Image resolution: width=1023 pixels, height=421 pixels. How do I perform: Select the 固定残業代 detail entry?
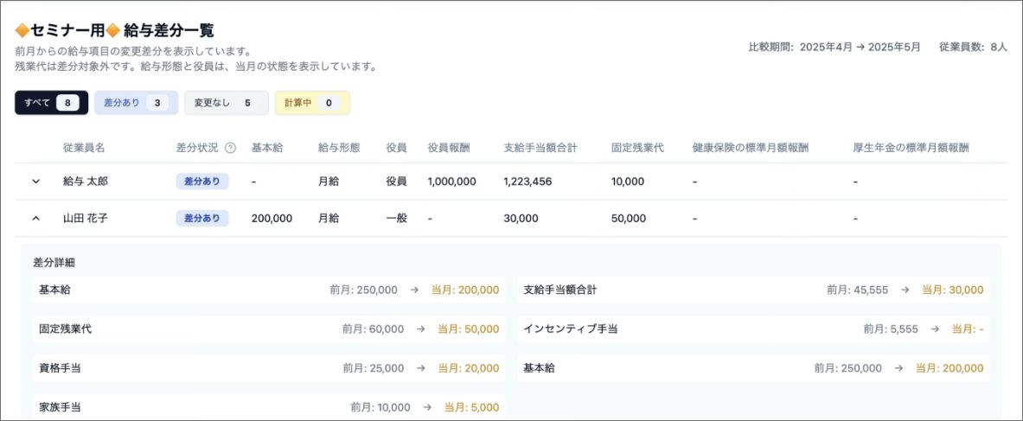pos(268,329)
